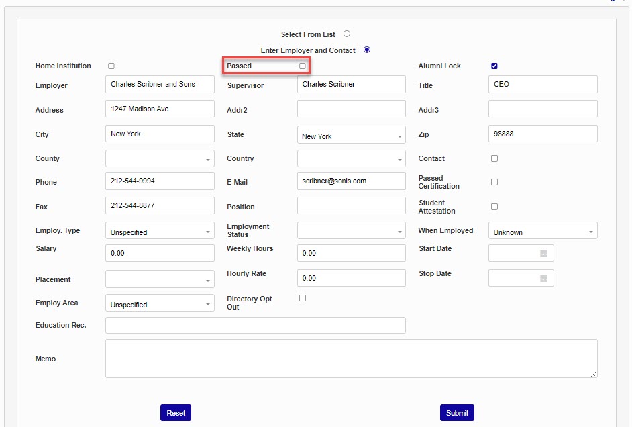Check the Home Institution checkbox
The image size is (632, 427).
pyautogui.click(x=111, y=66)
